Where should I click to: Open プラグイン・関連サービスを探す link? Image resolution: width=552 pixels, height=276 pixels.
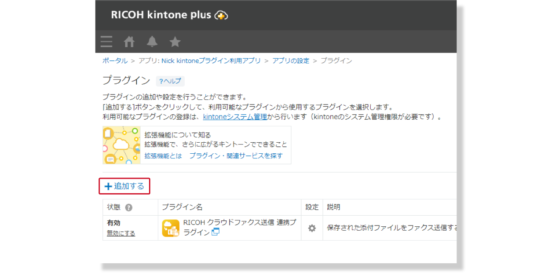coord(236,156)
